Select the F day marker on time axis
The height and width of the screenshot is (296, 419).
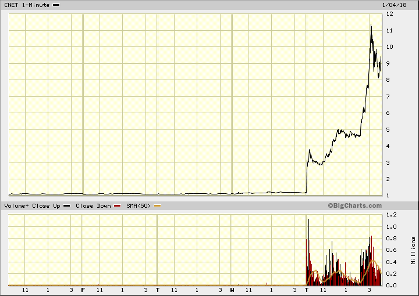pos(83,290)
